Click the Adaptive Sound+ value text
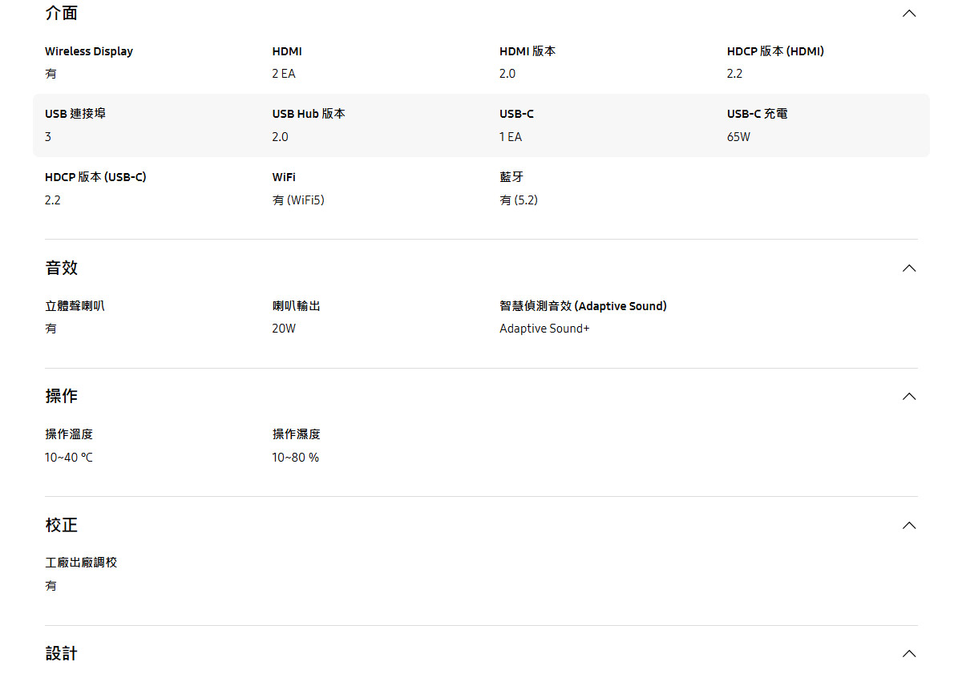962x686 pixels. [x=544, y=329]
